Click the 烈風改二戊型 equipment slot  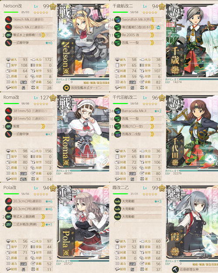point(138,134)
